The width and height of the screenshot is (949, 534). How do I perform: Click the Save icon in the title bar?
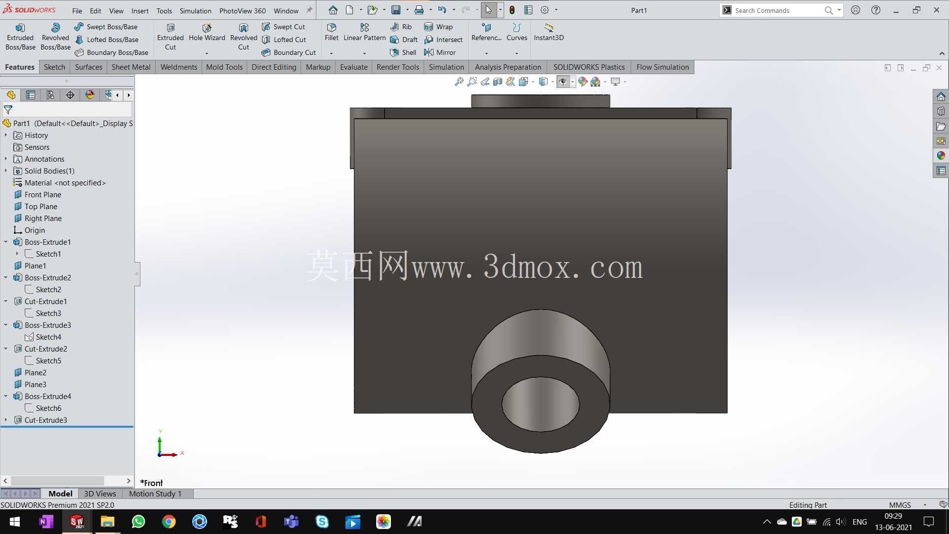click(396, 10)
